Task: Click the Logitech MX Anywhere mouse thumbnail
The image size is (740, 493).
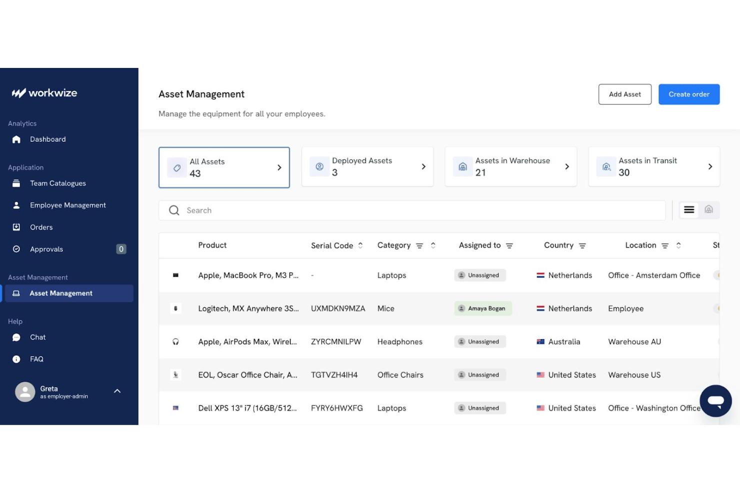Action: coord(175,309)
